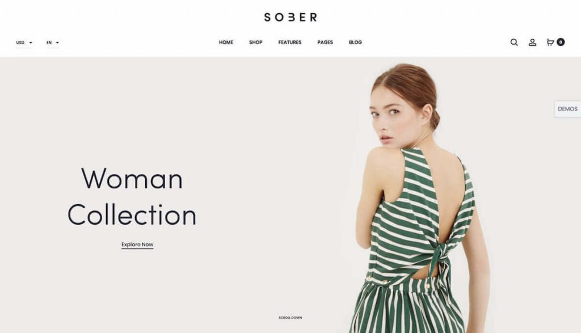This screenshot has width=581, height=333.
Task: Click the Woman Collection headline
Action: point(132,196)
